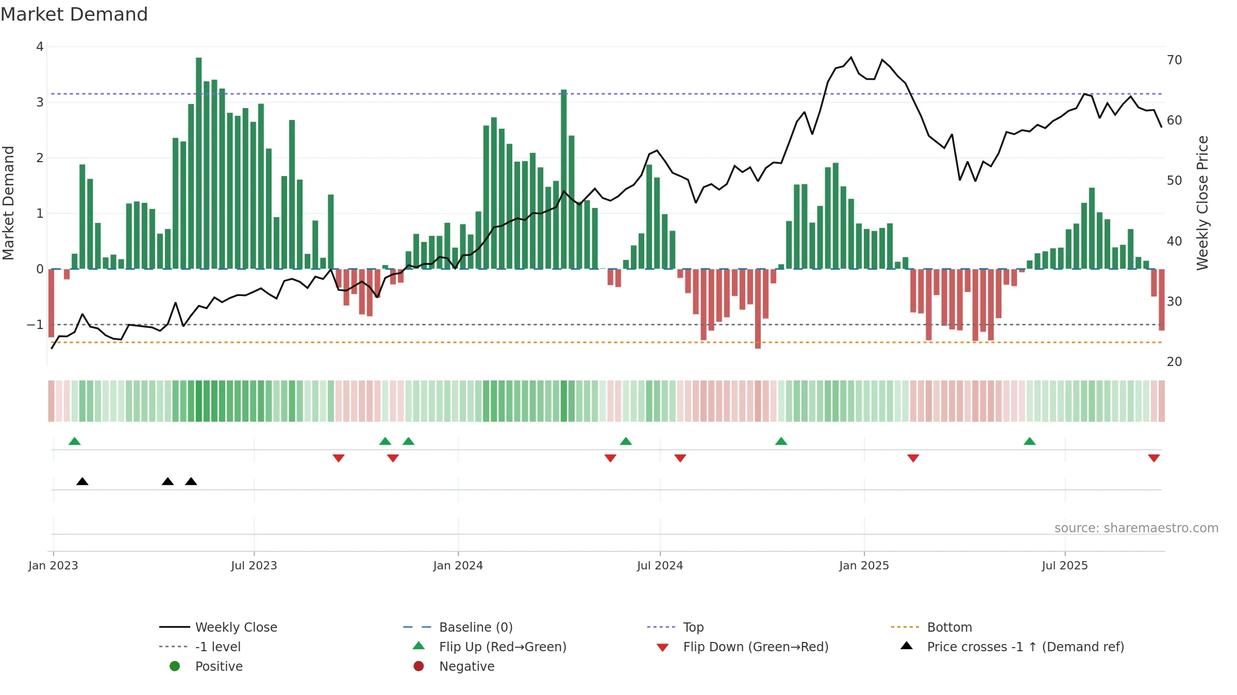This screenshot has width=1237, height=695.
Task: Click the Jul 2023 x-axis label
Action: [x=254, y=566]
